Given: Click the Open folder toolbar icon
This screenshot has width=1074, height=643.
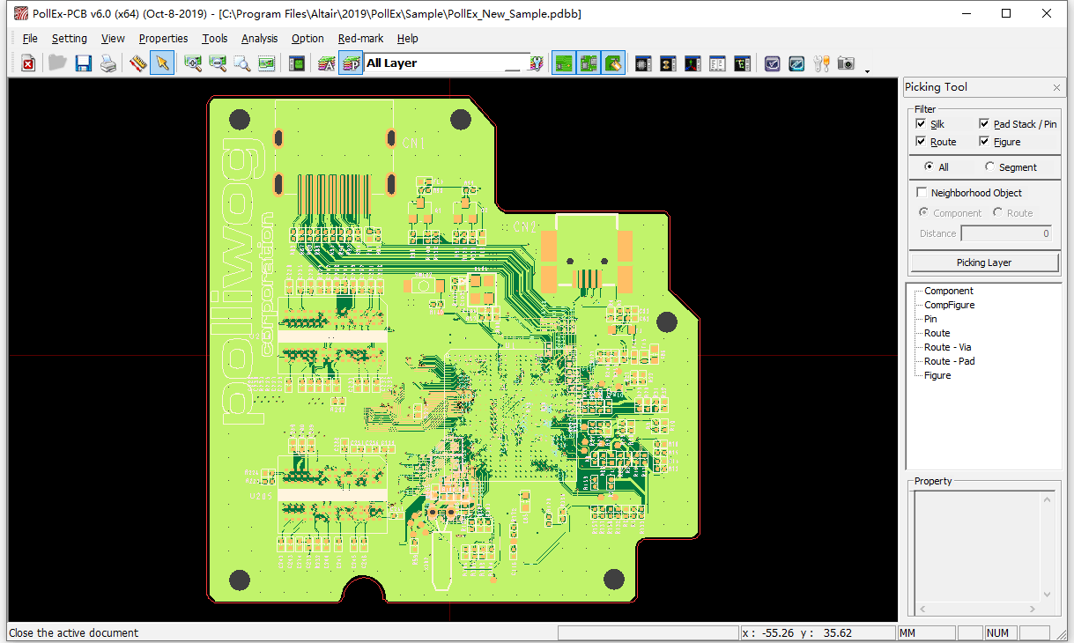Looking at the screenshot, I should click(x=58, y=63).
